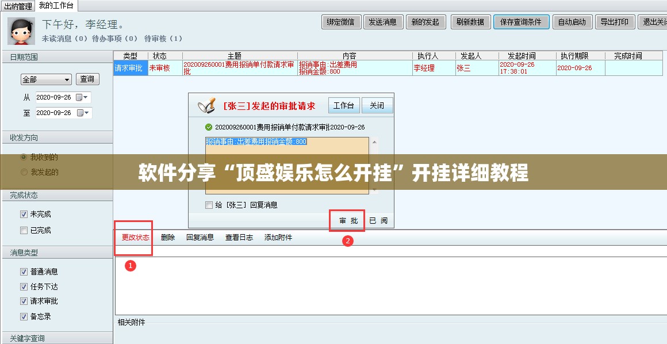Click the 绑定微信 button

pyautogui.click(x=341, y=22)
